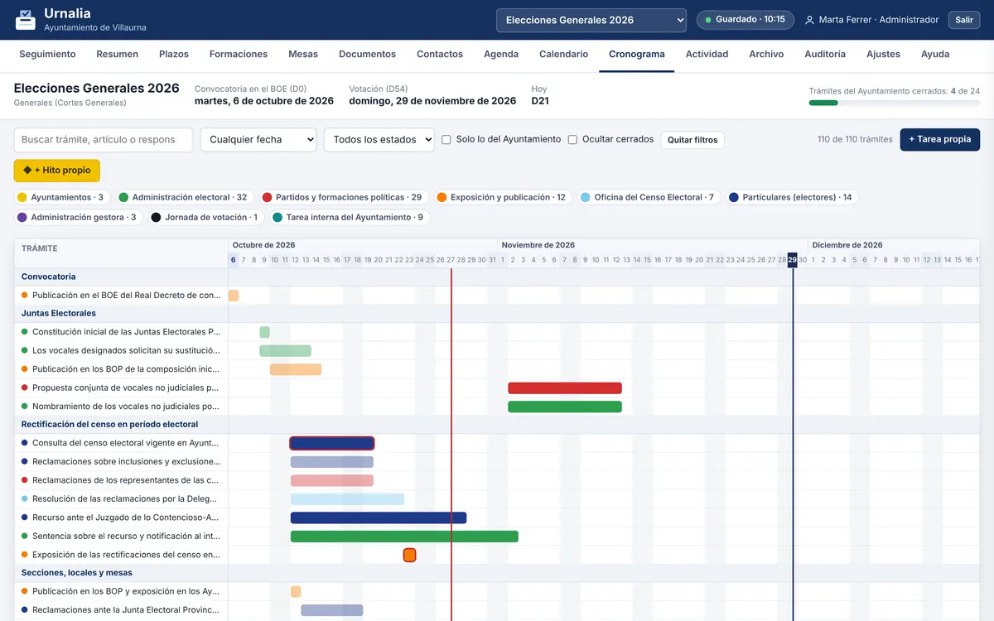The width and height of the screenshot is (994, 621).
Task: Click the Trámites cerrados progress bar
Action: pyautogui.click(x=894, y=103)
